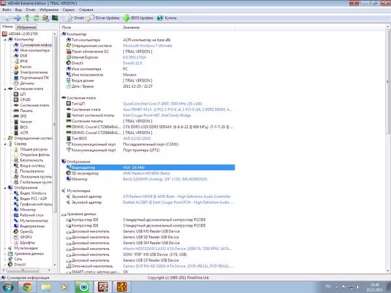Open the Microsoft Windows 7 Ultimate link

(147, 46)
